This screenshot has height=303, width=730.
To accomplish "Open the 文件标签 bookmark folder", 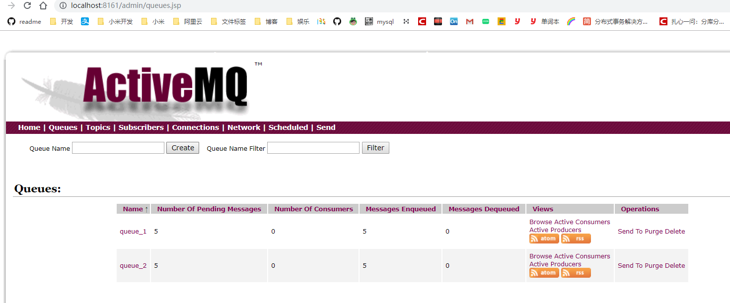I will coord(228,21).
